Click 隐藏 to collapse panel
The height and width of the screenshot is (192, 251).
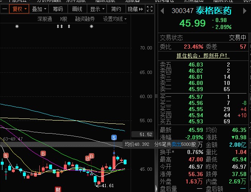pos(135,9)
